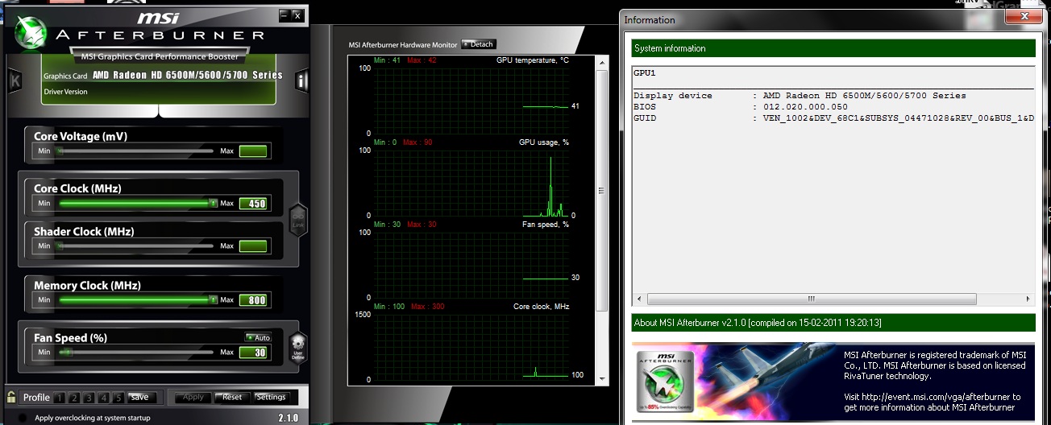The height and width of the screenshot is (425, 1051).
Task: Open Afterburner Settings
Action: coord(271,398)
